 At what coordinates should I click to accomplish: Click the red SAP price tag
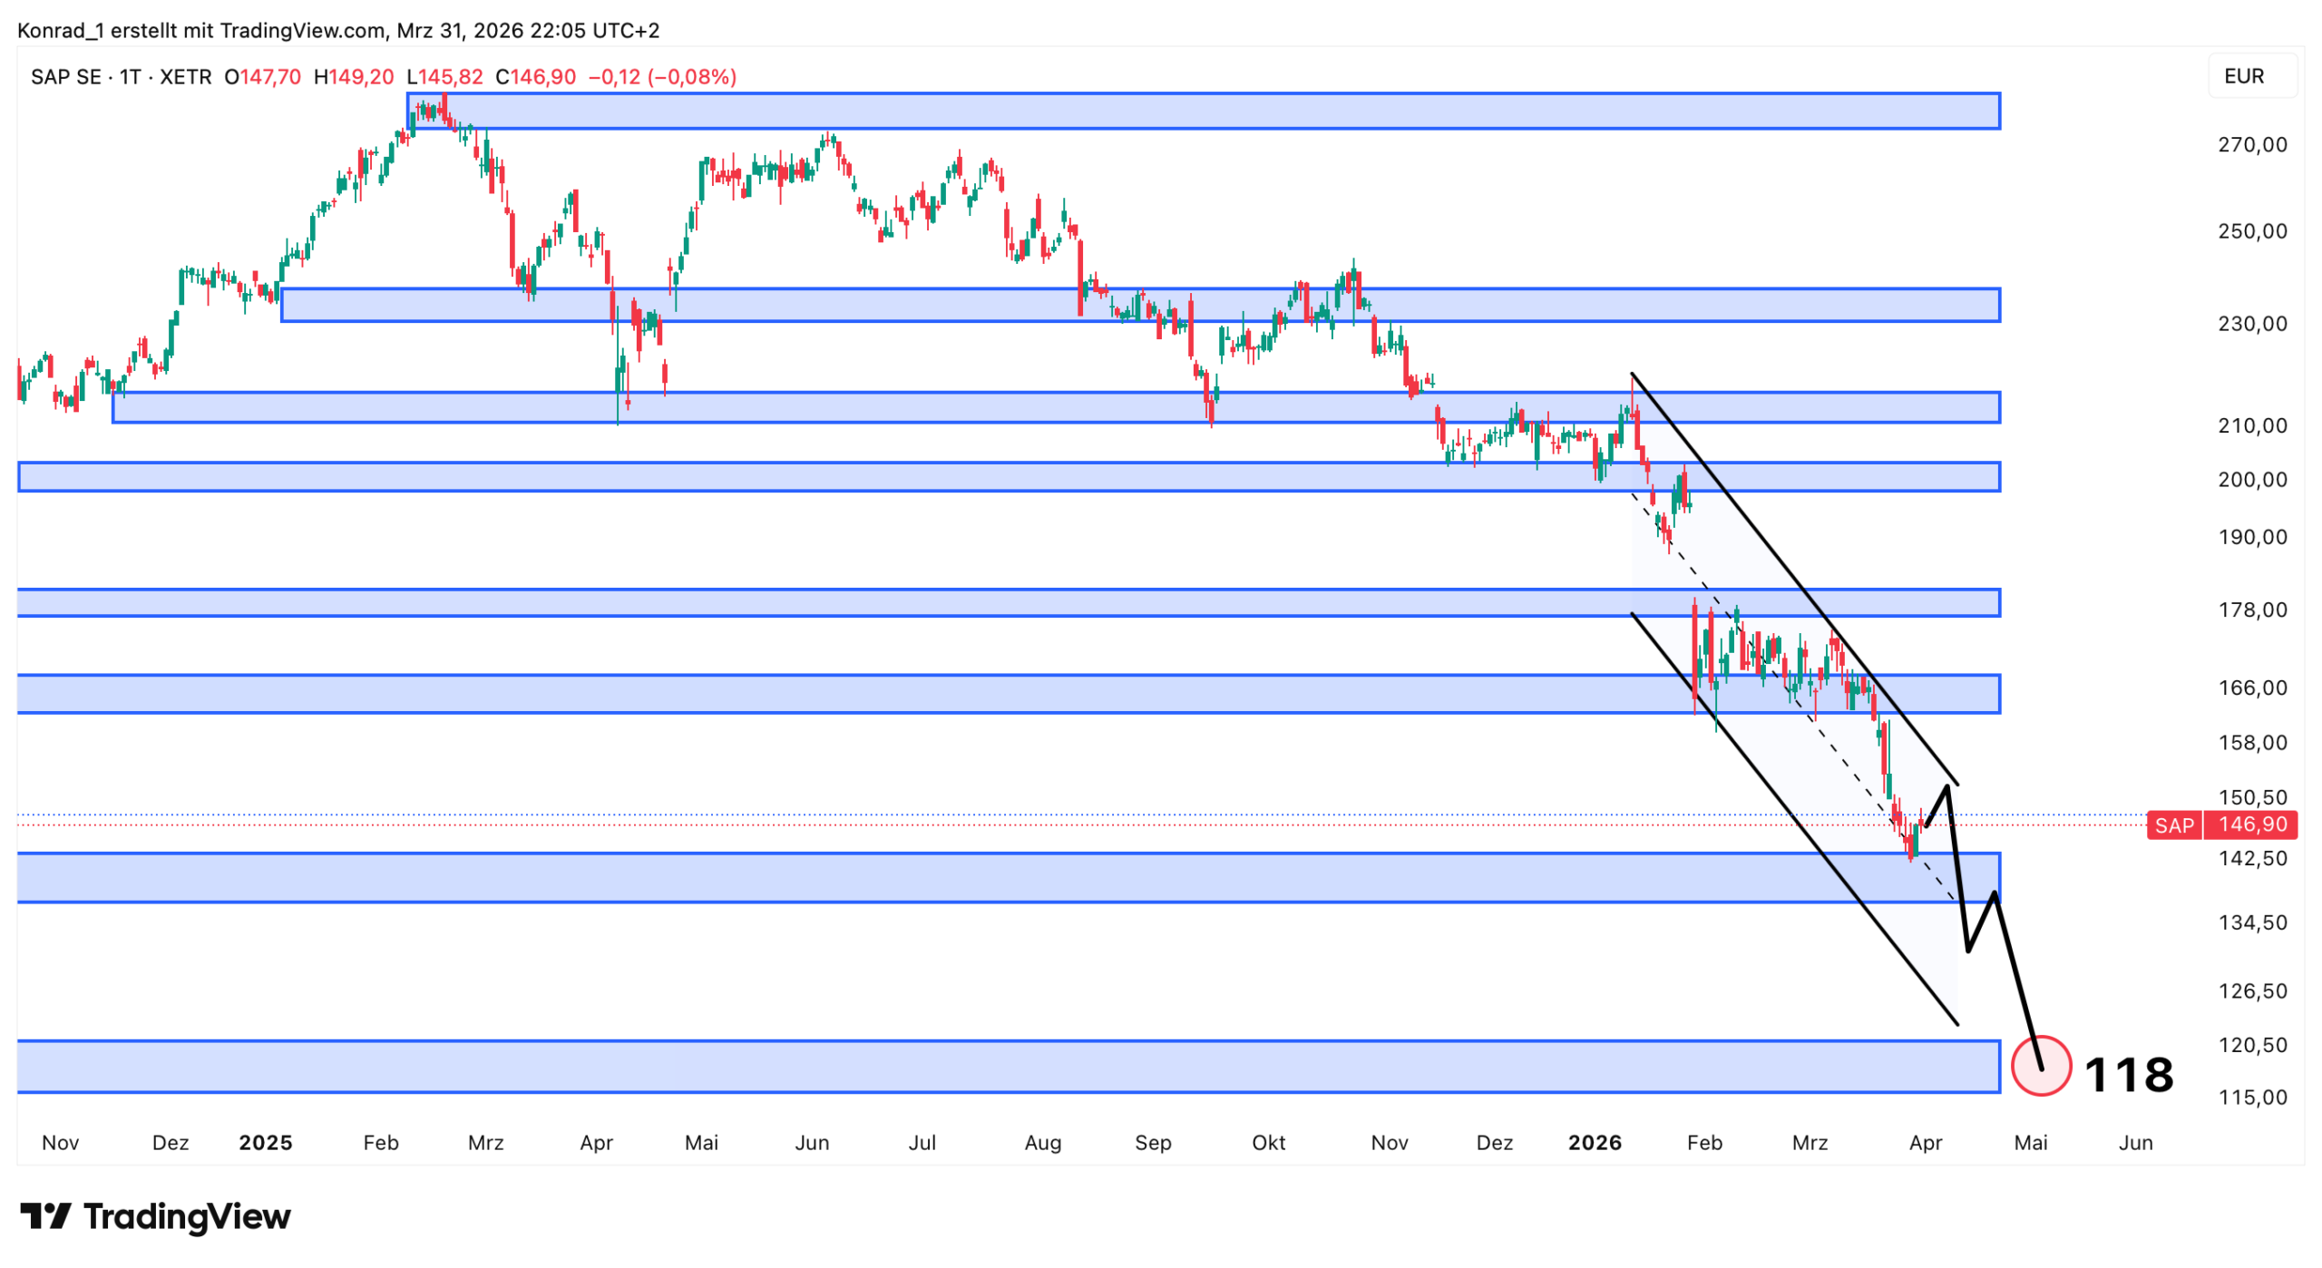pyautogui.click(x=2173, y=825)
